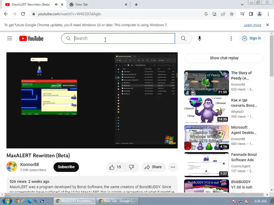Image resolution: width=274 pixels, height=205 pixels.
Task: Subscribe to Konnor88
Action: pos(66,167)
